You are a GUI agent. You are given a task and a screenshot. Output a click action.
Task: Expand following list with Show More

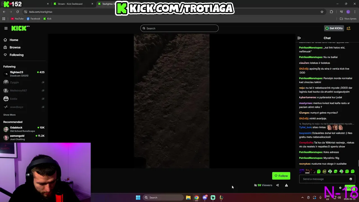tap(10, 115)
